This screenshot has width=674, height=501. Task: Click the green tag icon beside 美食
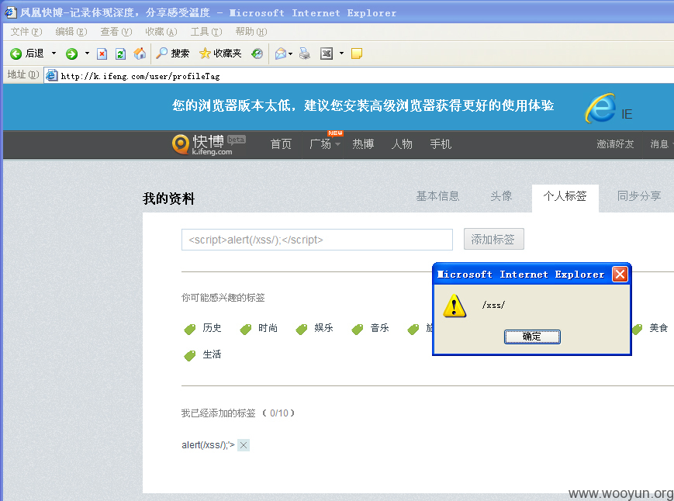tap(637, 330)
